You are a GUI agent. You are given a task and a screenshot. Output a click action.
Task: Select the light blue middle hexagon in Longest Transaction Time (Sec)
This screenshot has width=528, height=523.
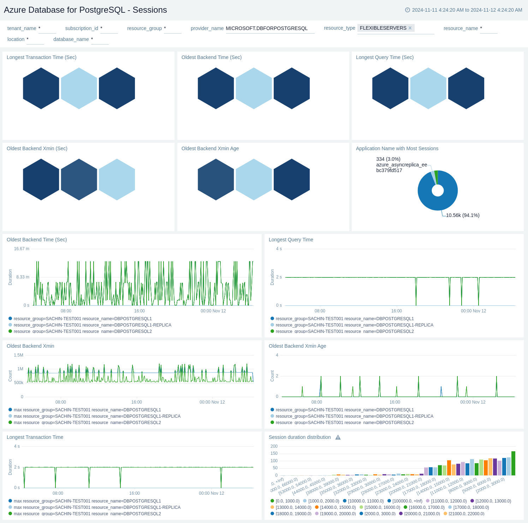coord(79,88)
